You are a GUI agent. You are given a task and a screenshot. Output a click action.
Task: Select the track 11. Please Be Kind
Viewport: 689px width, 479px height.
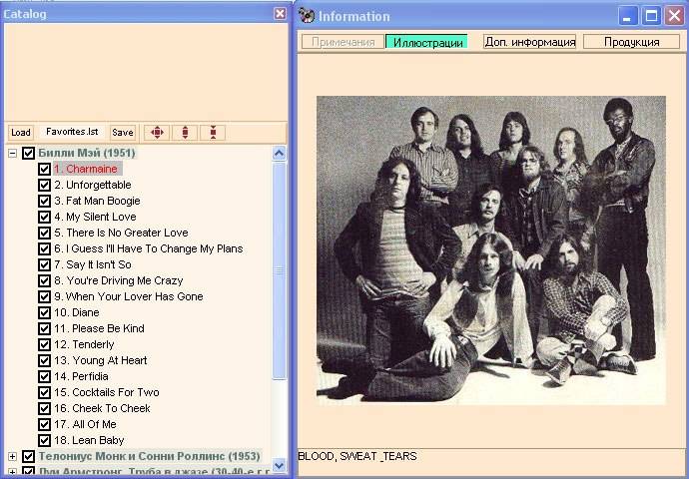point(99,328)
